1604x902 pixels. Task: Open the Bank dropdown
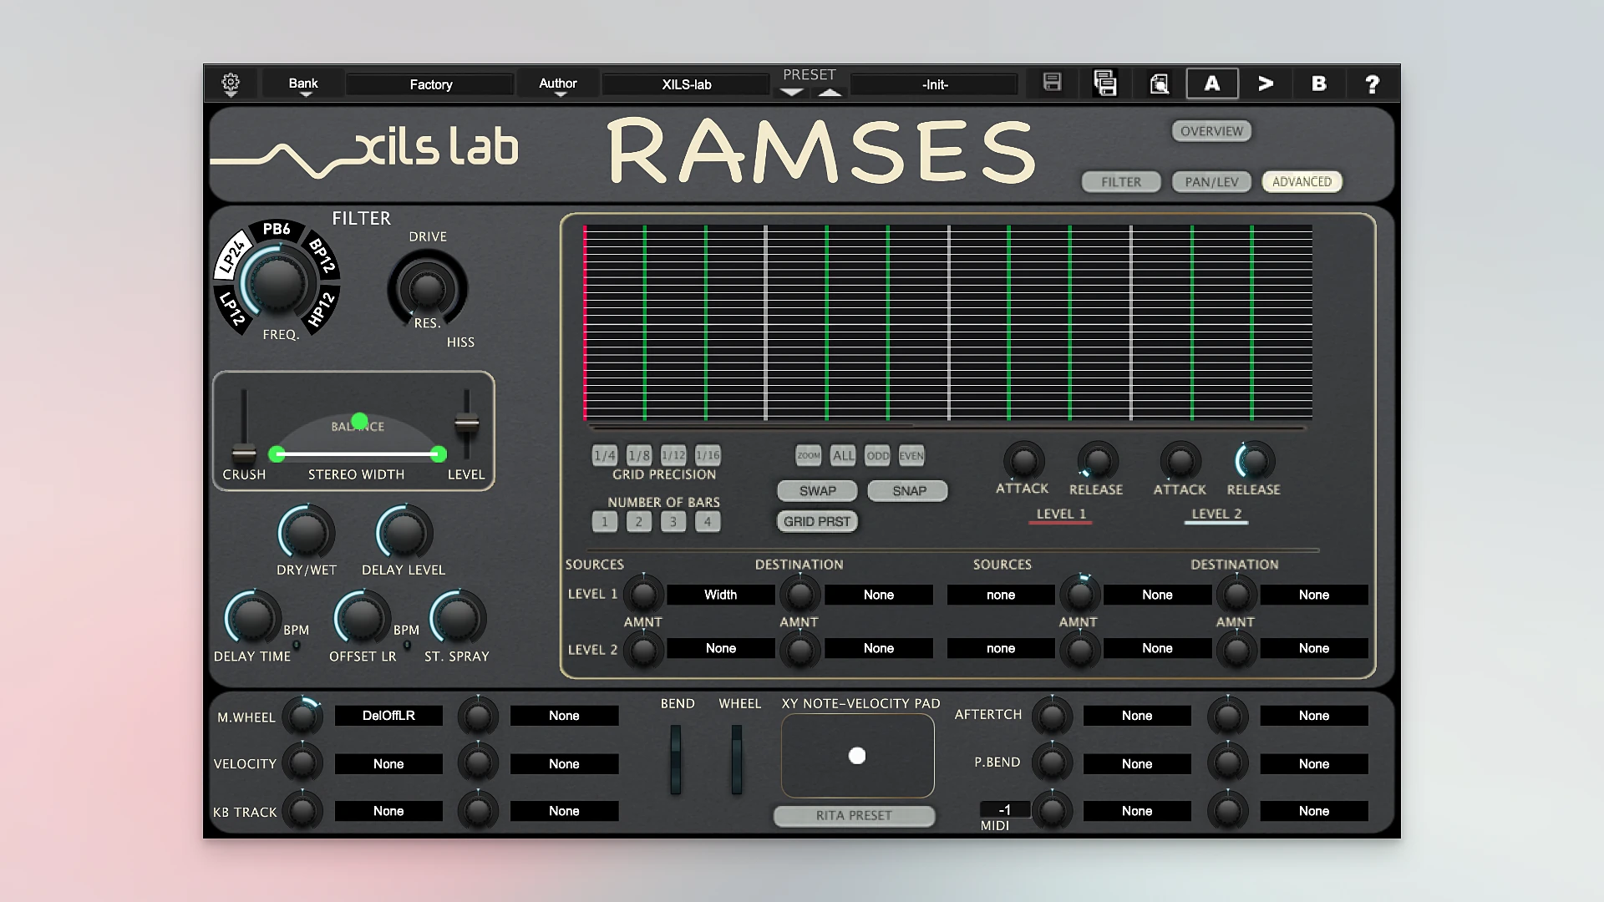(x=302, y=84)
